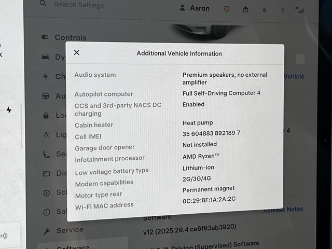Viewport: 332px width, 249px height.
Task: Select software version v12 (2025.26.4 ce6f93ab3920)
Action: [x=189, y=229]
